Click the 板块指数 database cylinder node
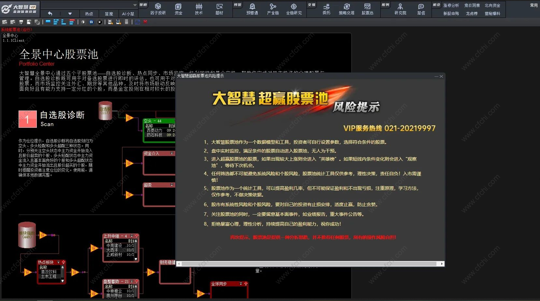Viewport: 540px width, 301px height. 27,235
